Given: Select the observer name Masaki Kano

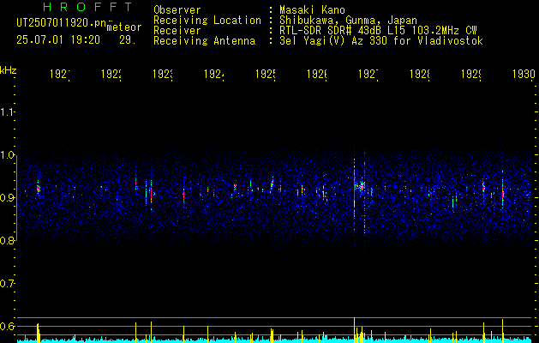Looking at the screenshot, I should pos(312,10).
